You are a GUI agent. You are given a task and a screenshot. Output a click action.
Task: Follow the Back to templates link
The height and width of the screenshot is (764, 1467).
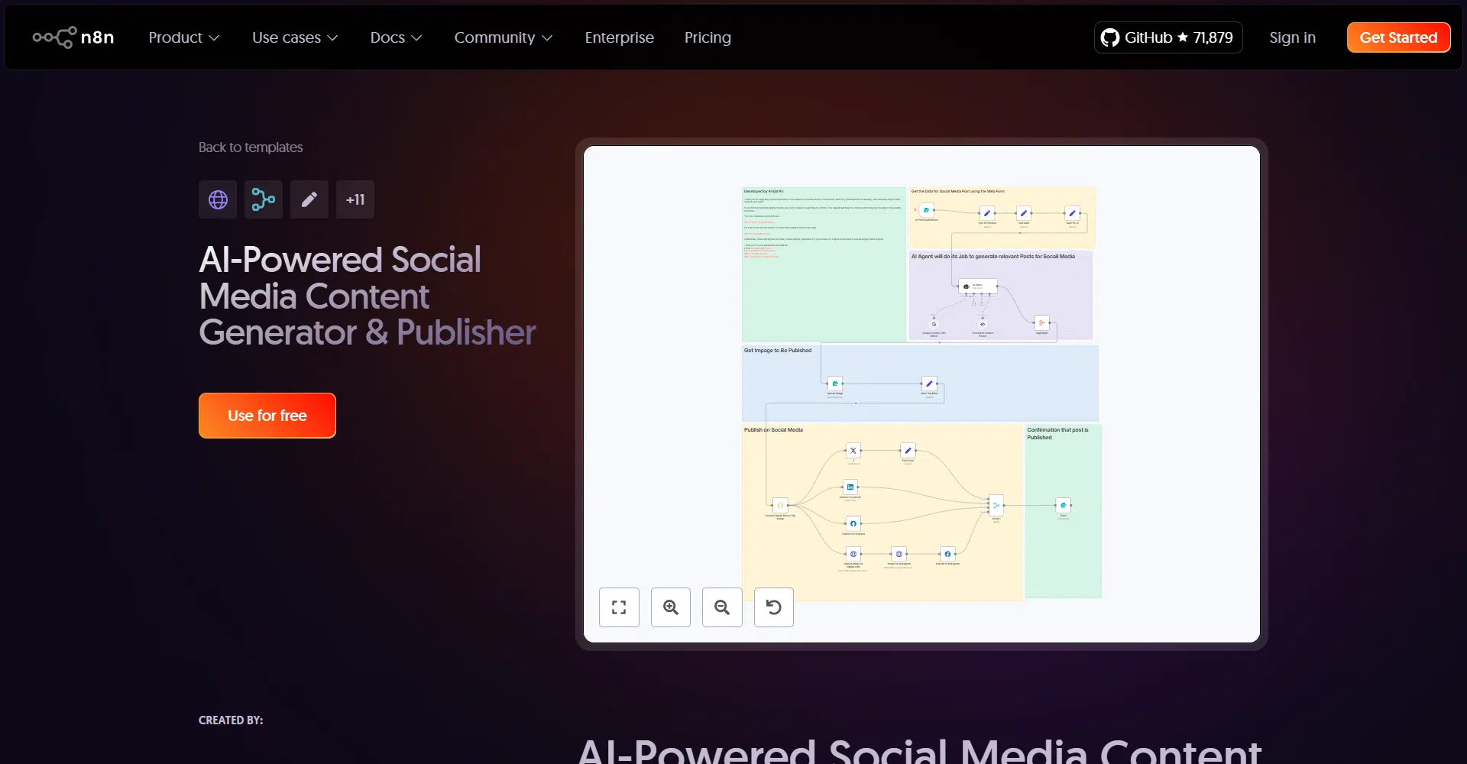pyautogui.click(x=251, y=147)
